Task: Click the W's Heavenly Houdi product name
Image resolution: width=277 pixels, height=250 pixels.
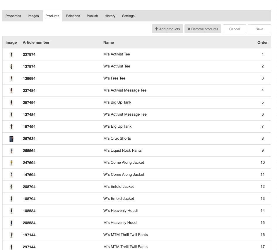Action: [120, 211]
